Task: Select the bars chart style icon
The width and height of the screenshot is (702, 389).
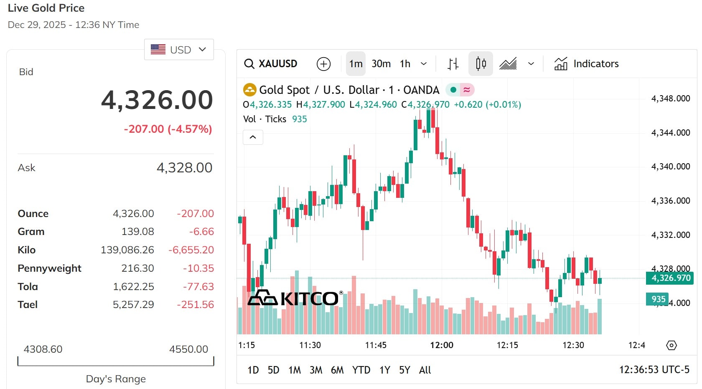Action: click(453, 64)
